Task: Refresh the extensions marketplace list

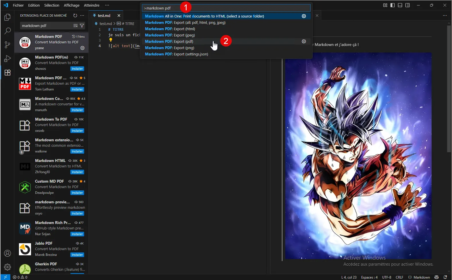Action: [75, 16]
